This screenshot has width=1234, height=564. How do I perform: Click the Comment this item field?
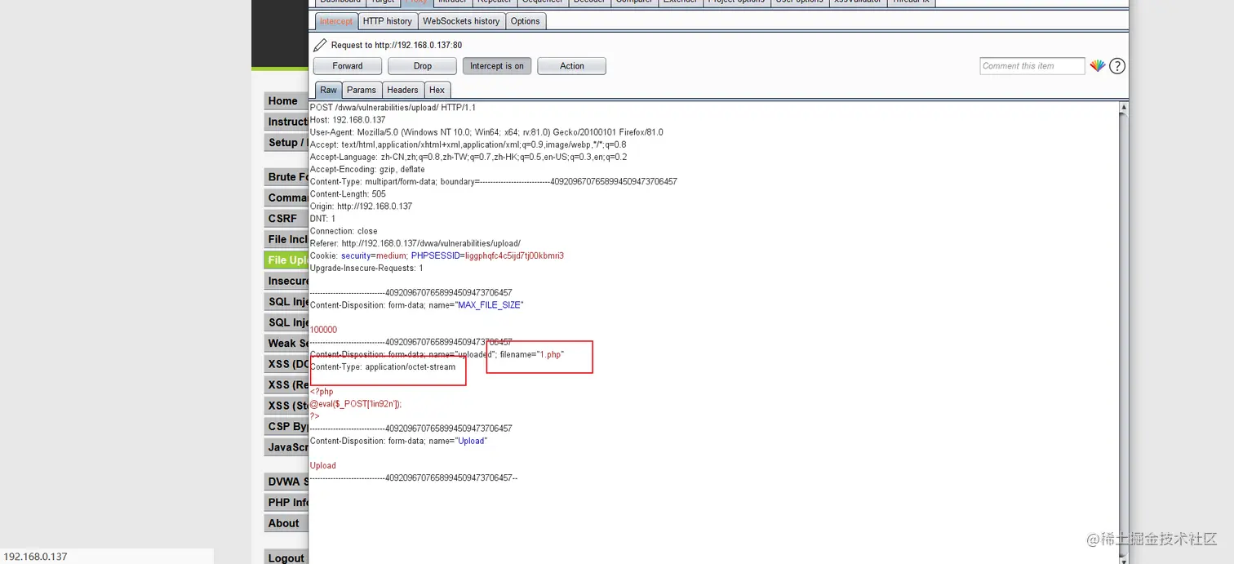(x=1032, y=66)
